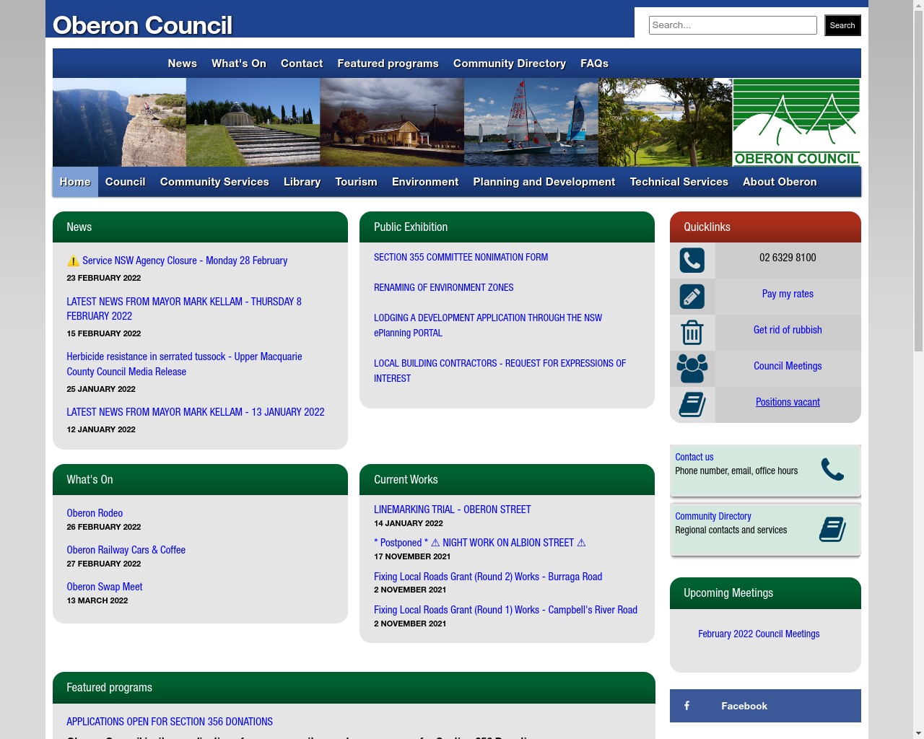Open FAQs in top menu
The width and height of the screenshot is (924, 739).
pyautogui.click(x=594, y=64)
